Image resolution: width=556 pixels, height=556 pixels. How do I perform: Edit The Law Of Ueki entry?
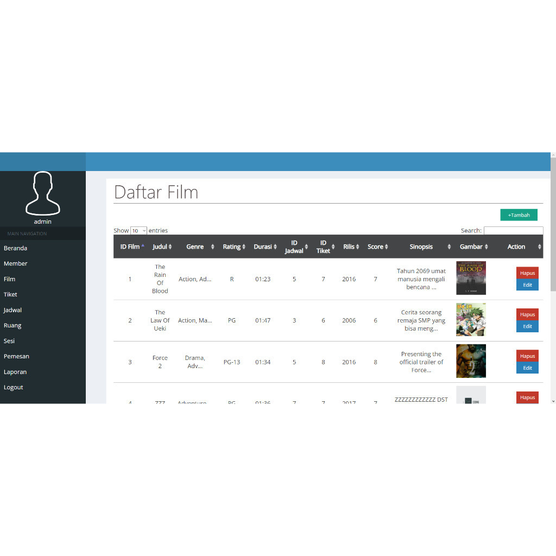point(527,326)
